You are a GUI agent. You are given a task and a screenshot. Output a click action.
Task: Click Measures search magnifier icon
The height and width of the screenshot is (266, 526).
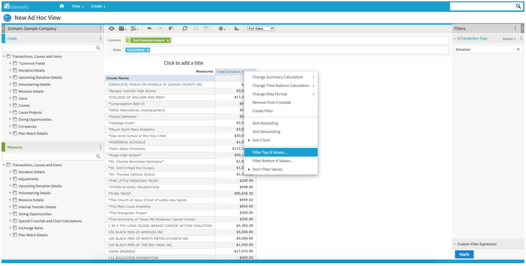click(98, 156)
